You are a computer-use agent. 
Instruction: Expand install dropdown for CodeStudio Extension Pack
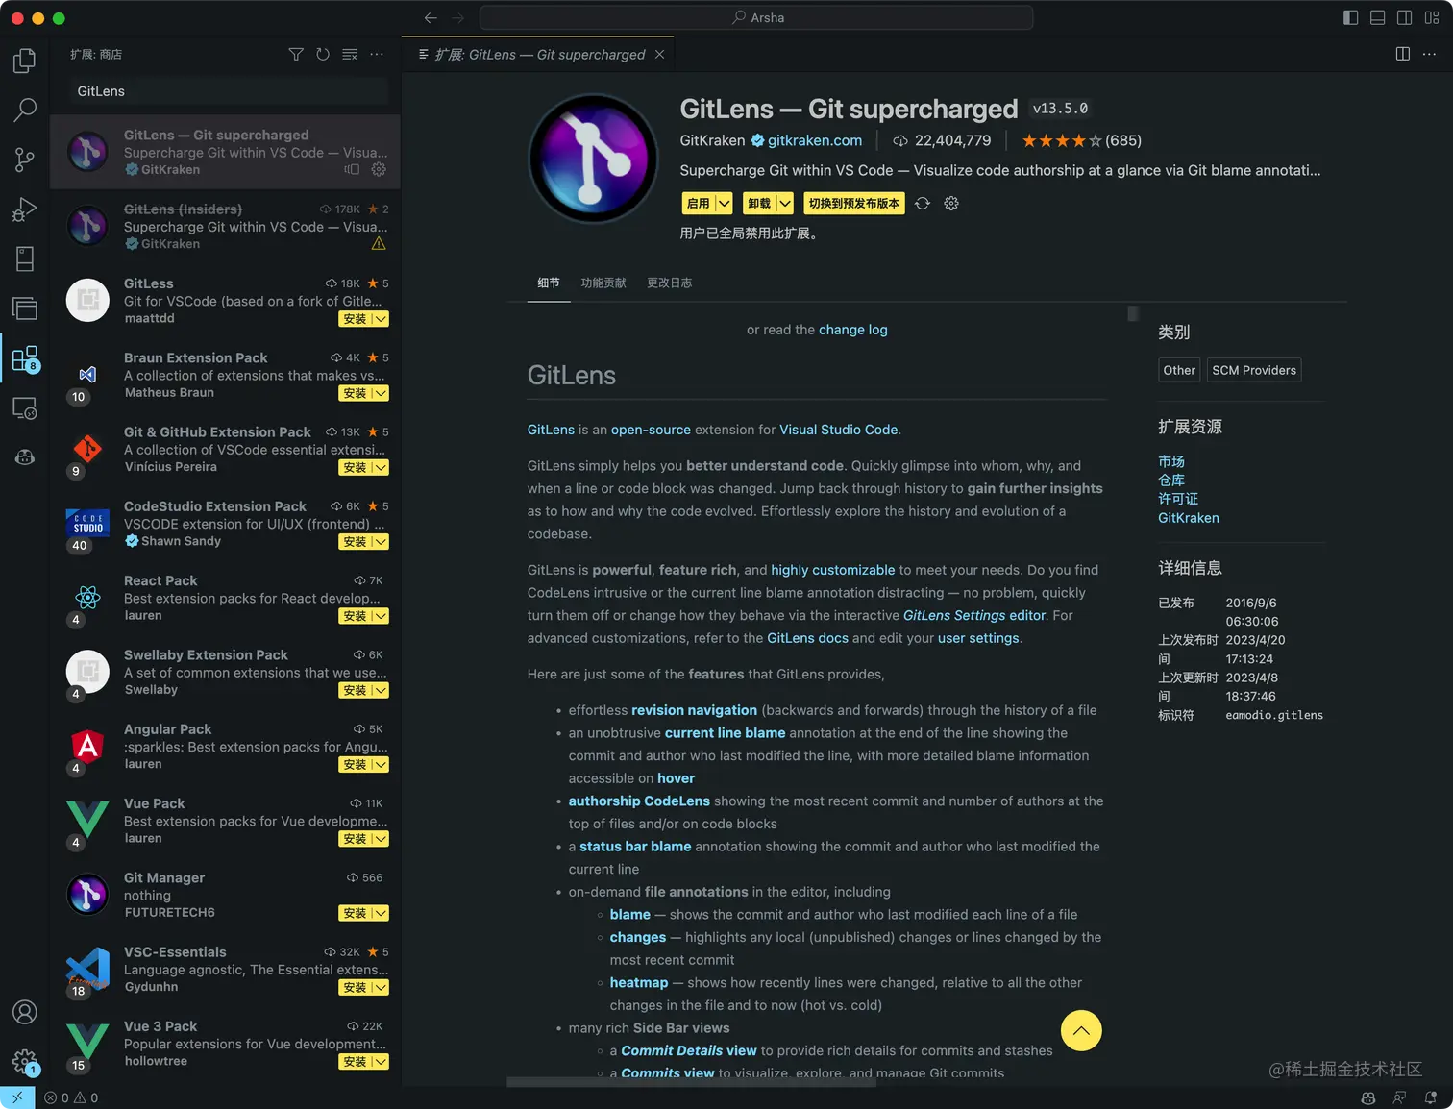[x=381, y=542]
